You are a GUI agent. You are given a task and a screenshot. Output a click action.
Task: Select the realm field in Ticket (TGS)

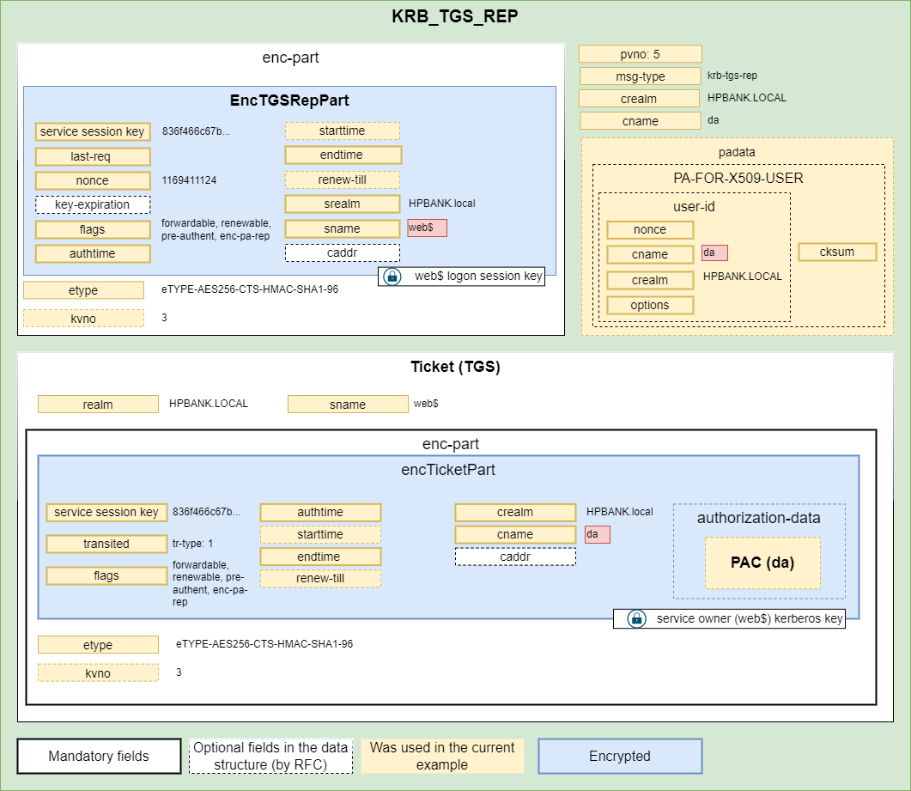[98, 405]
